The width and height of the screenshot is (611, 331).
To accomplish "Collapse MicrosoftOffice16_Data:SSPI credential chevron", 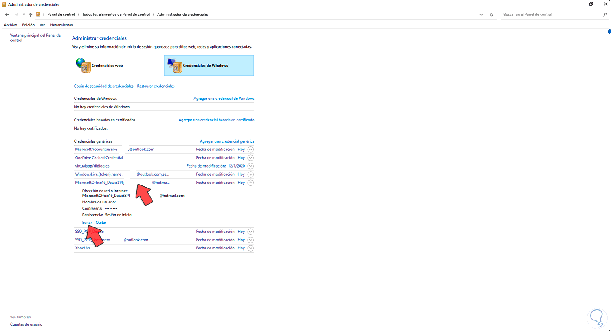I will pyautogui.click(x=251, y=183).
